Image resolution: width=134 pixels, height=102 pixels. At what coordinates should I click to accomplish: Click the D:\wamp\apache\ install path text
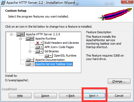17,80
